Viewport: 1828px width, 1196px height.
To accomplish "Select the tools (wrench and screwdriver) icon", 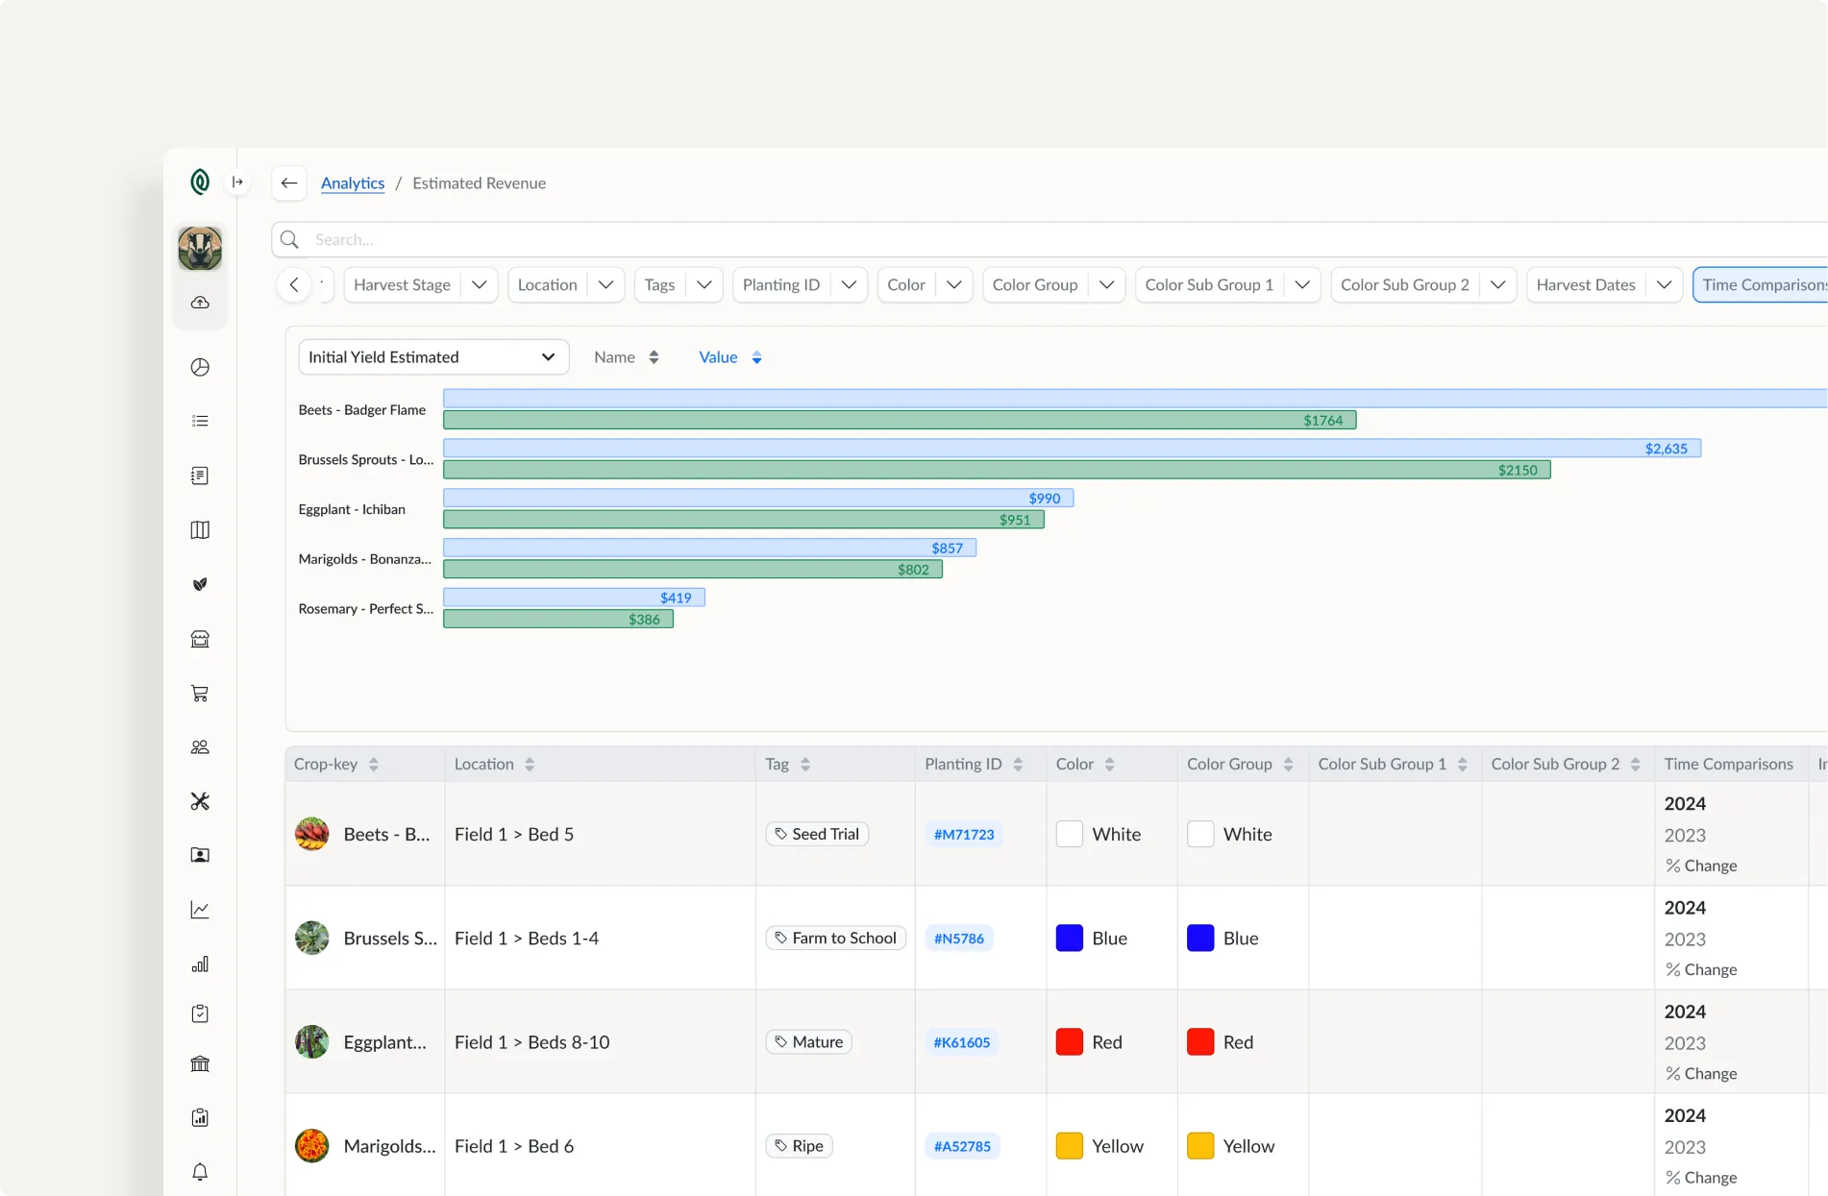I will [x=199, y=800].
